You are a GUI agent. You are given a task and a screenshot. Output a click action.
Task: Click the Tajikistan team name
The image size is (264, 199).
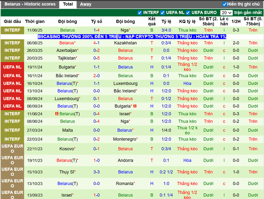click(x=67, y=58)
